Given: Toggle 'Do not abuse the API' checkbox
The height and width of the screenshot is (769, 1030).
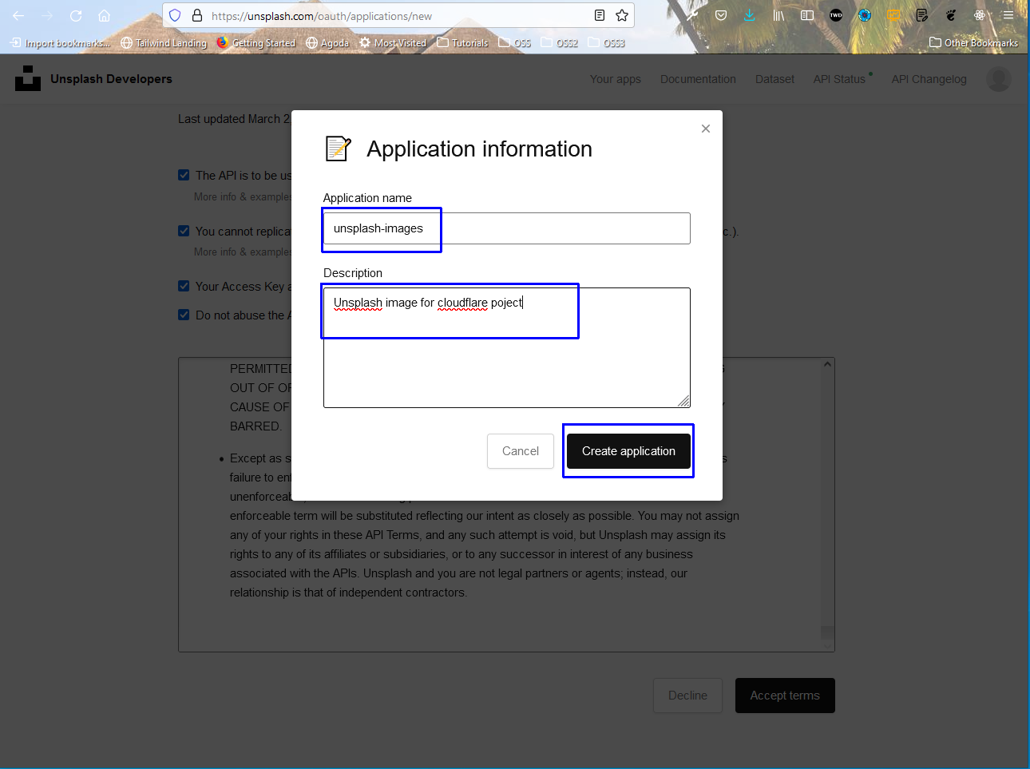Looking at the screenshot, I should point(184,315).
